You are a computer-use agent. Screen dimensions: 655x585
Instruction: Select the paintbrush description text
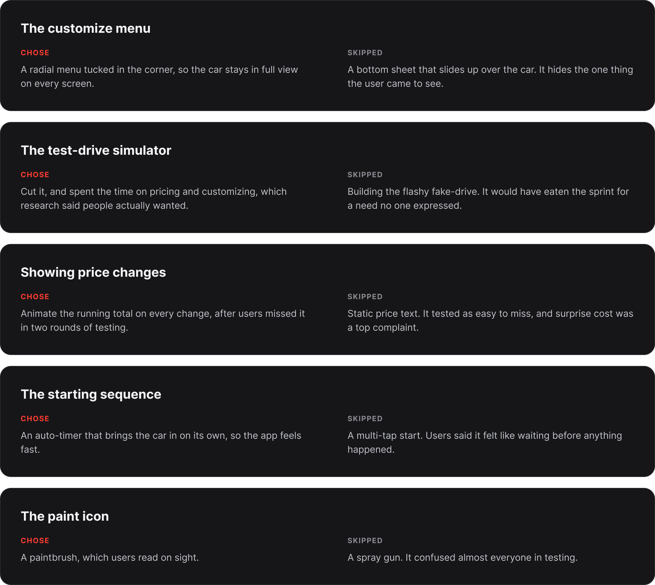click(109, 557)
